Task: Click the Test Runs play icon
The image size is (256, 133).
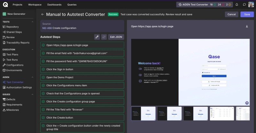Action: click(x=4, y=60)
